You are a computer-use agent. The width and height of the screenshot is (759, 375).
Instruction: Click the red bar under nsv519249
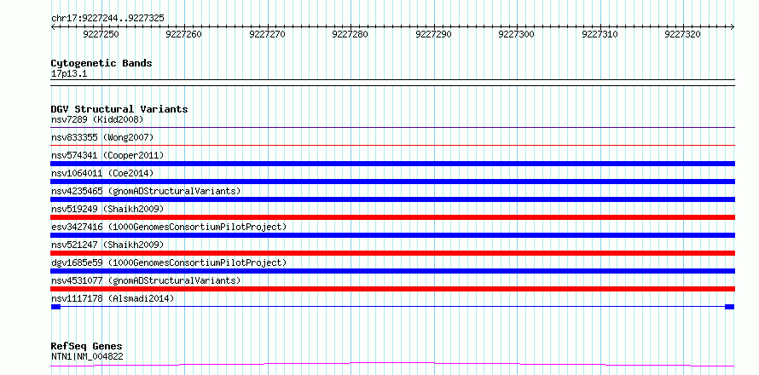point(393,217)
